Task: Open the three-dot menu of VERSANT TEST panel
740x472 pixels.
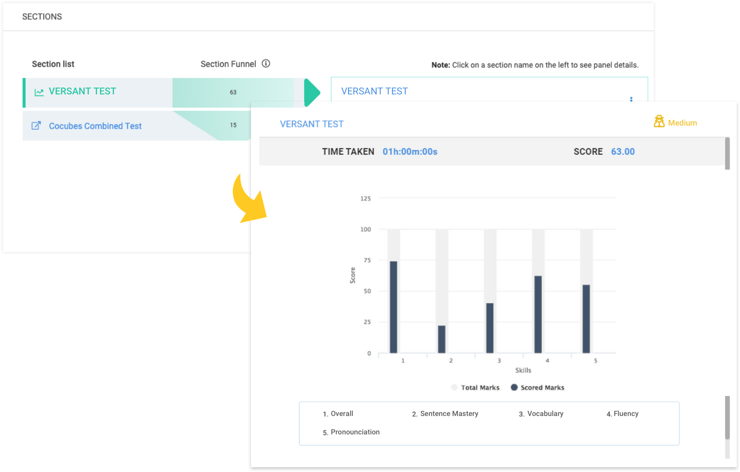Action: (x=631, y=99)
